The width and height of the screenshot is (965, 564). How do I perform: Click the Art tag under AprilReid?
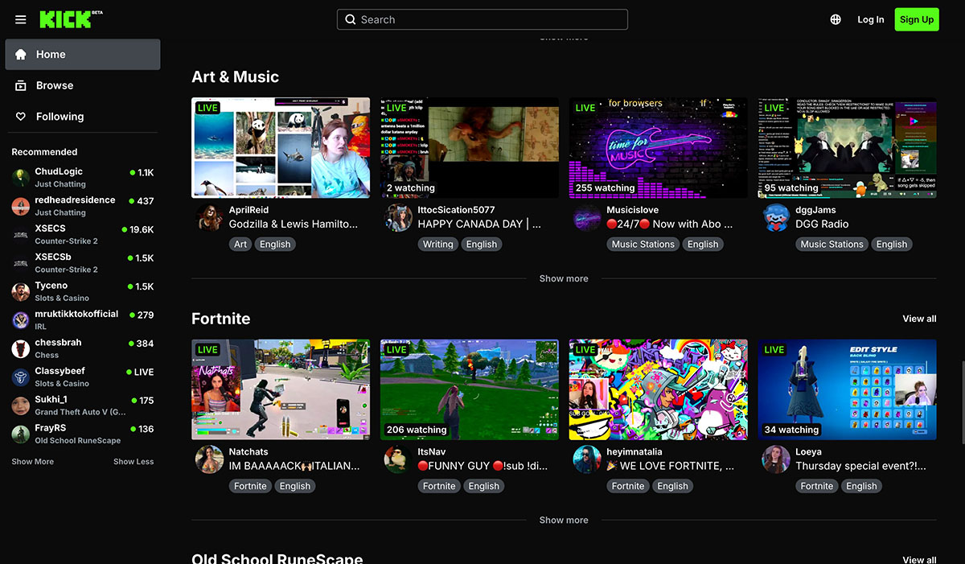pos(240,245)
